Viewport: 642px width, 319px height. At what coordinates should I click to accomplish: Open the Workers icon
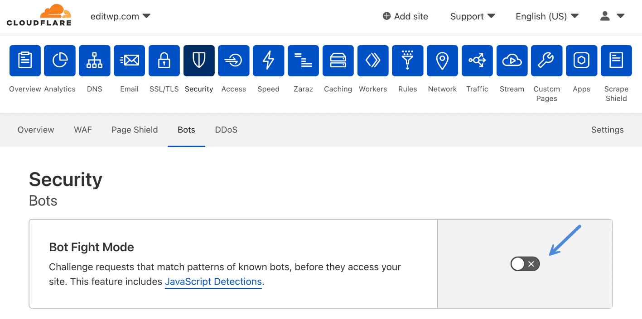(372, 61)
